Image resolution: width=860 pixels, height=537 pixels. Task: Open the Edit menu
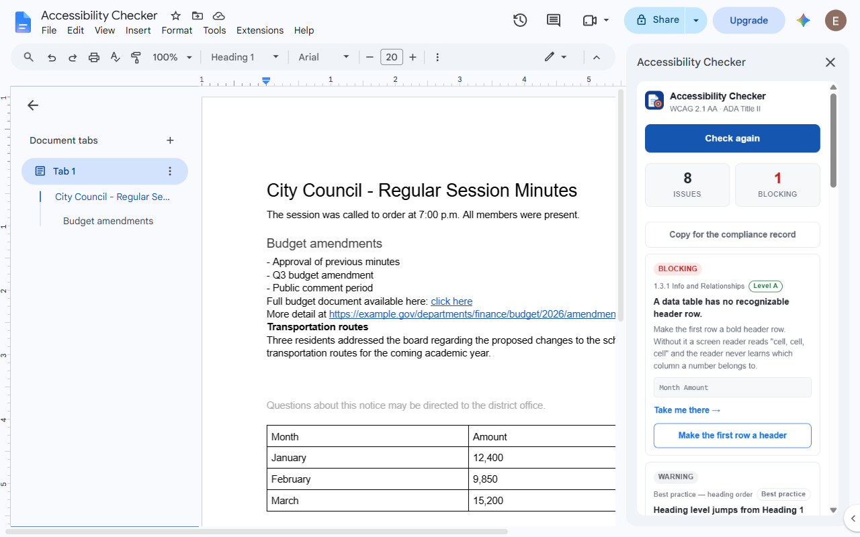tap(75, 30)
